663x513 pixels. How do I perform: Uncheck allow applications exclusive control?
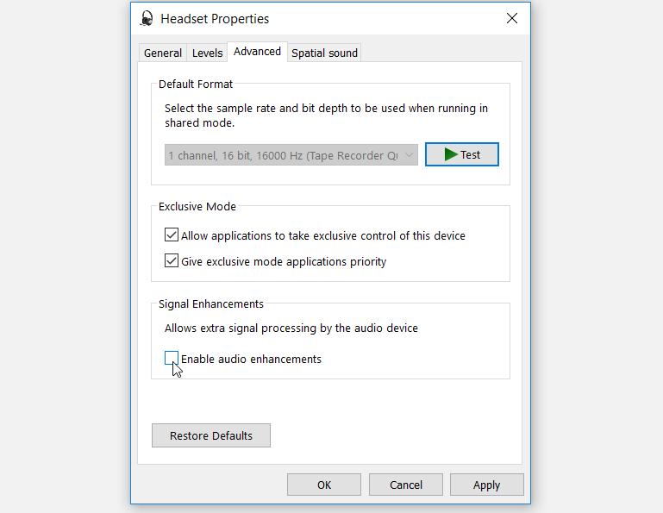coord(172,235)
